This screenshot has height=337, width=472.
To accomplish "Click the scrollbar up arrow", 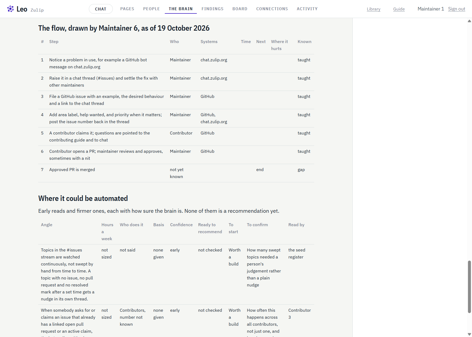I will point(469,21).
